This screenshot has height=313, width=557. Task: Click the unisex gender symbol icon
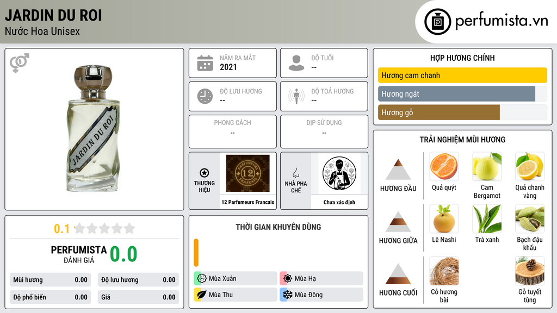(20, 63)
